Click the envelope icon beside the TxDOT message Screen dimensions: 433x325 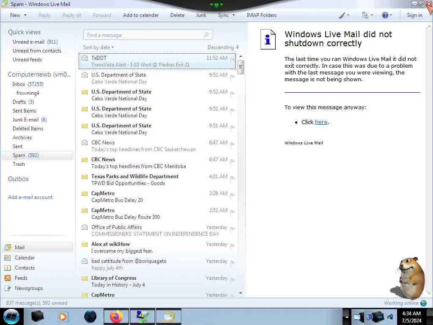85,58
